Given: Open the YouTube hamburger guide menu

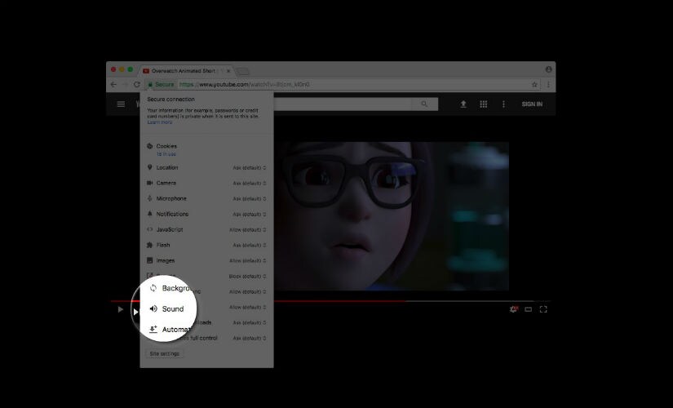Looking at the screenshot, I should click(121, 104).
